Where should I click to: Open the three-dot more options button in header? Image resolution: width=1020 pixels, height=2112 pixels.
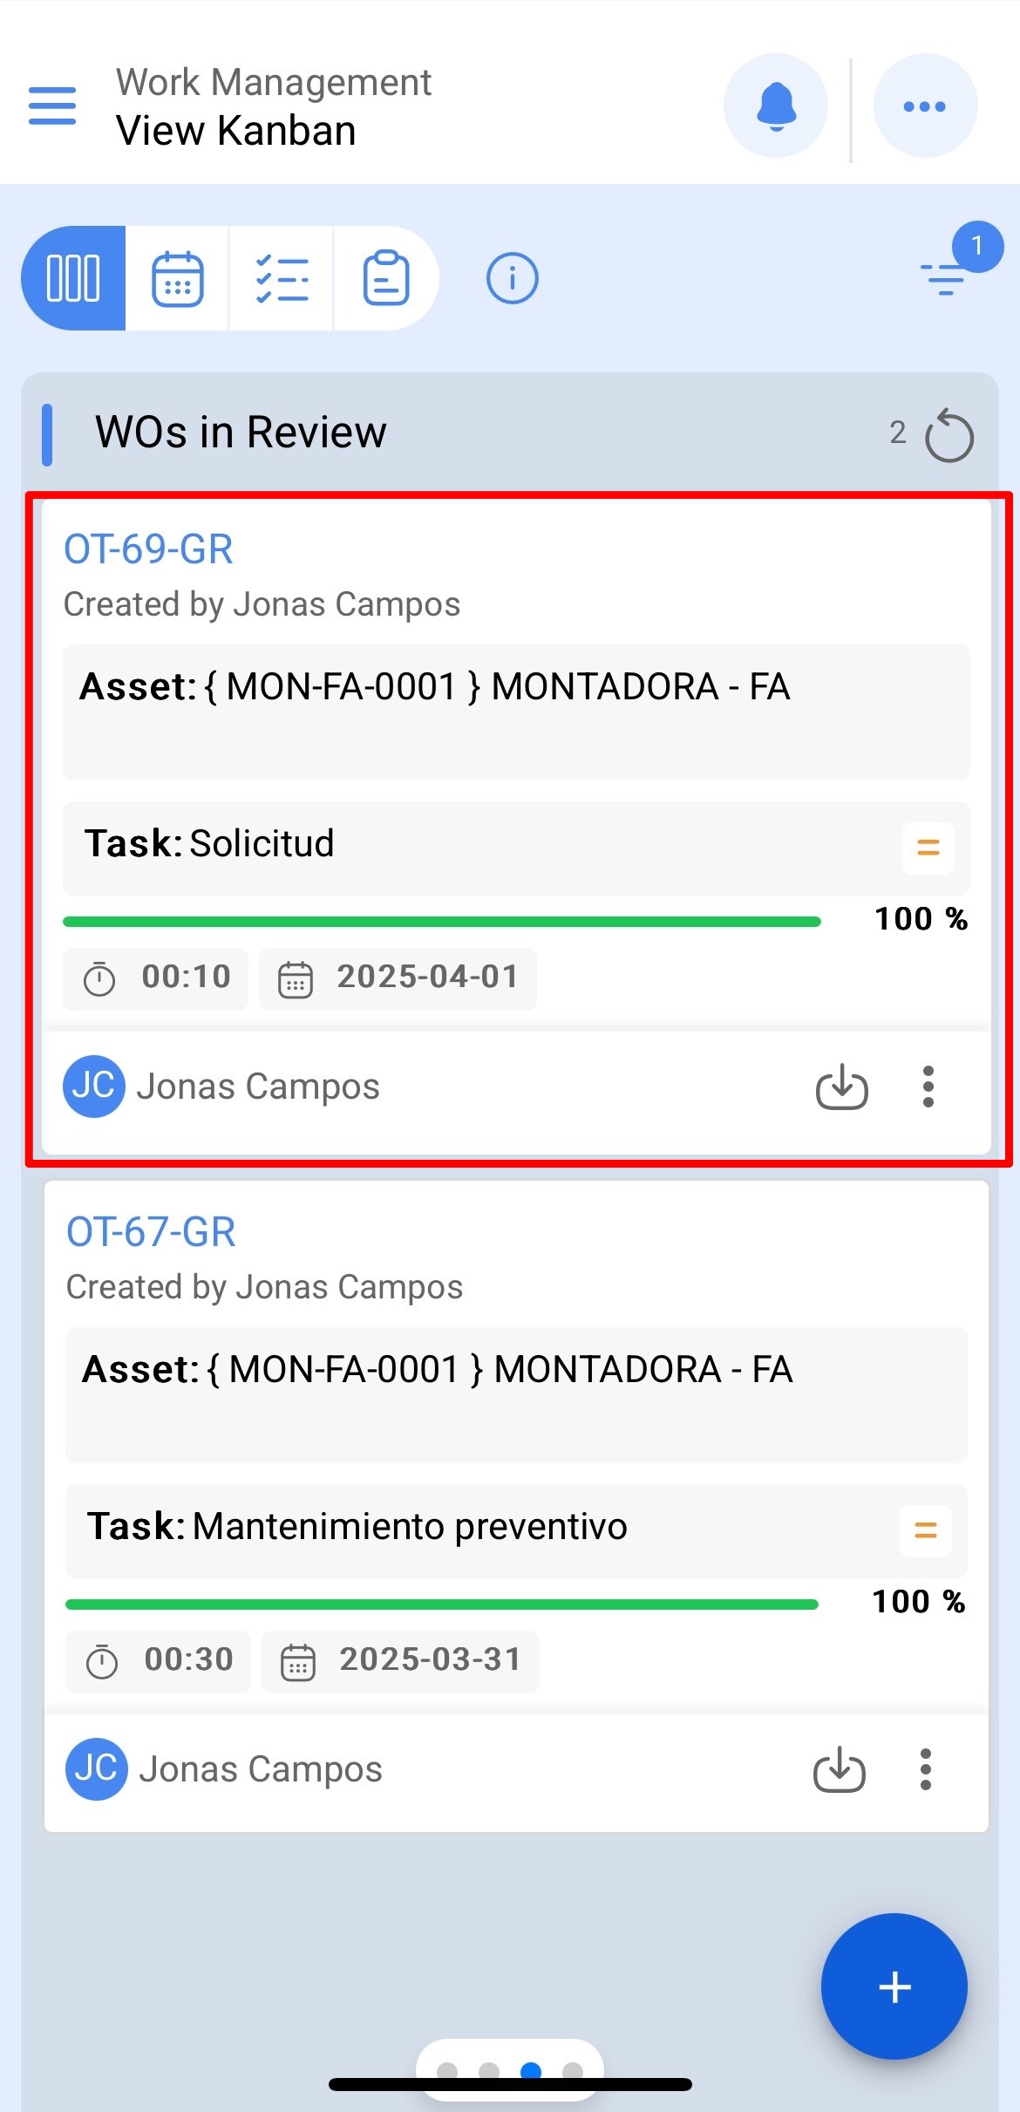click(x=925, y=106)
